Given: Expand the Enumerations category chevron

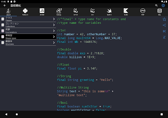Looking at the screenshot, I should (54, 31).
